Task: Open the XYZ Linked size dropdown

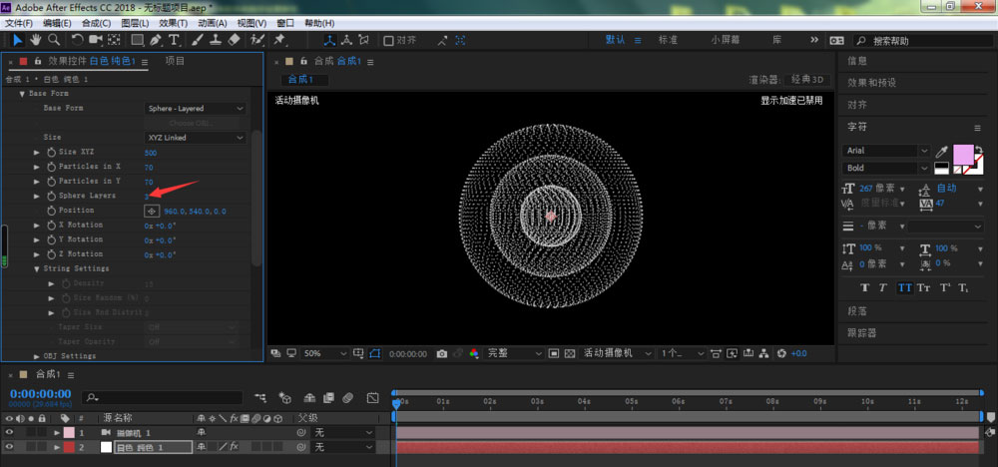Action: 196,138
